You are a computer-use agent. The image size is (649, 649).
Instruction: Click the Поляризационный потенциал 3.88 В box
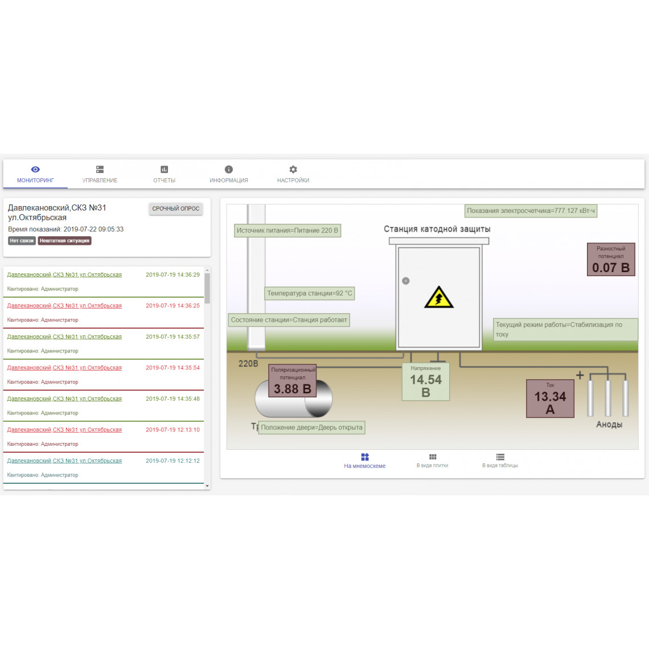pos(293,381)
